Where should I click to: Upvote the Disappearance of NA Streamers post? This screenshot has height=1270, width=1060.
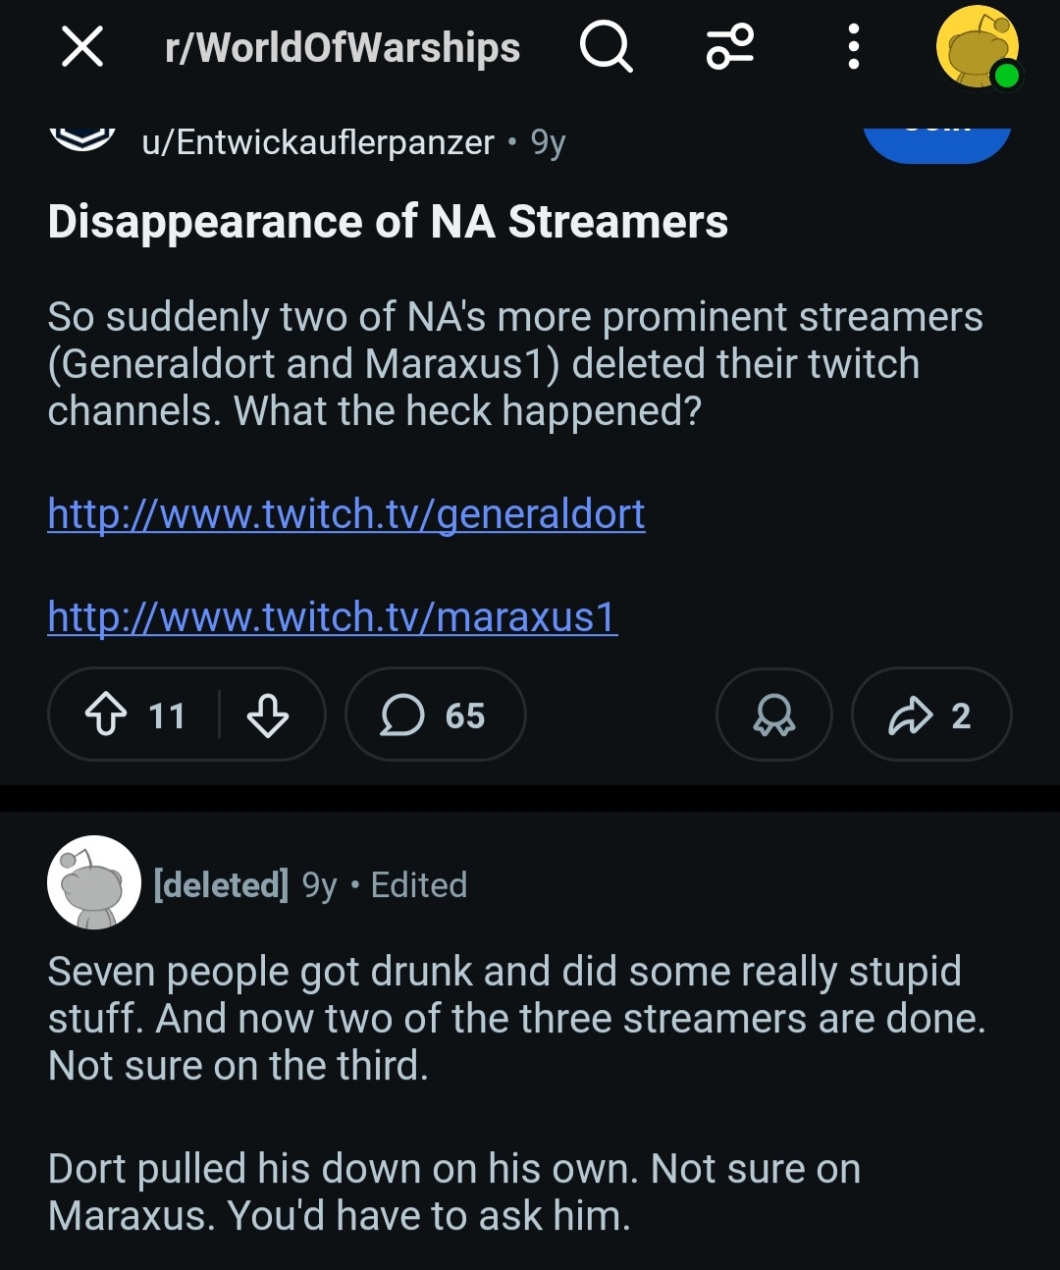106,714
